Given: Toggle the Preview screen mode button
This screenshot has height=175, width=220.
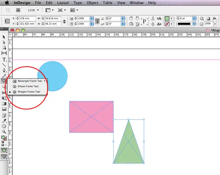Looking at the screenshot, I should tap(4, 157).
